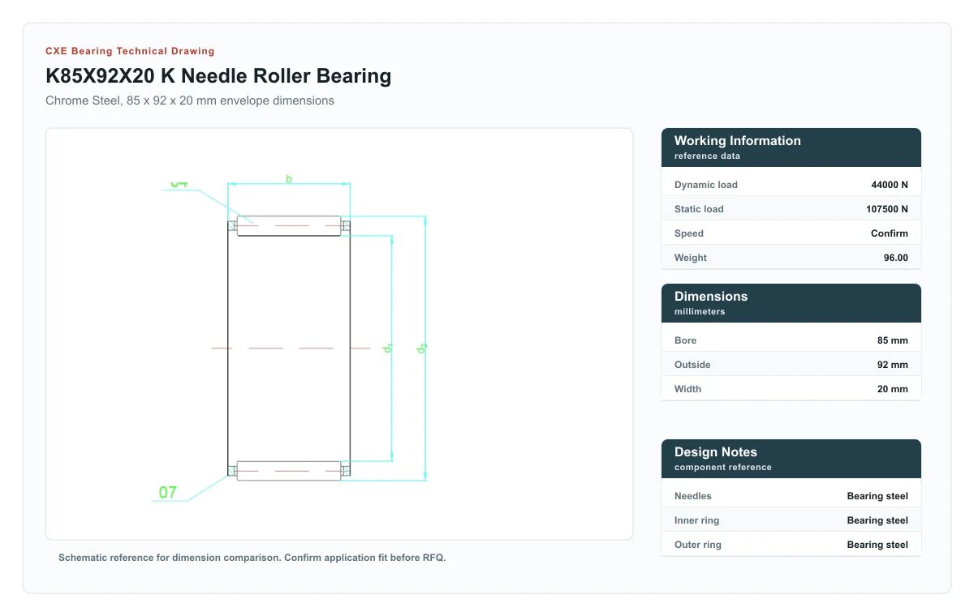Click the Bore row label
This screenshot has width=974, height=616.
[686, 340]
